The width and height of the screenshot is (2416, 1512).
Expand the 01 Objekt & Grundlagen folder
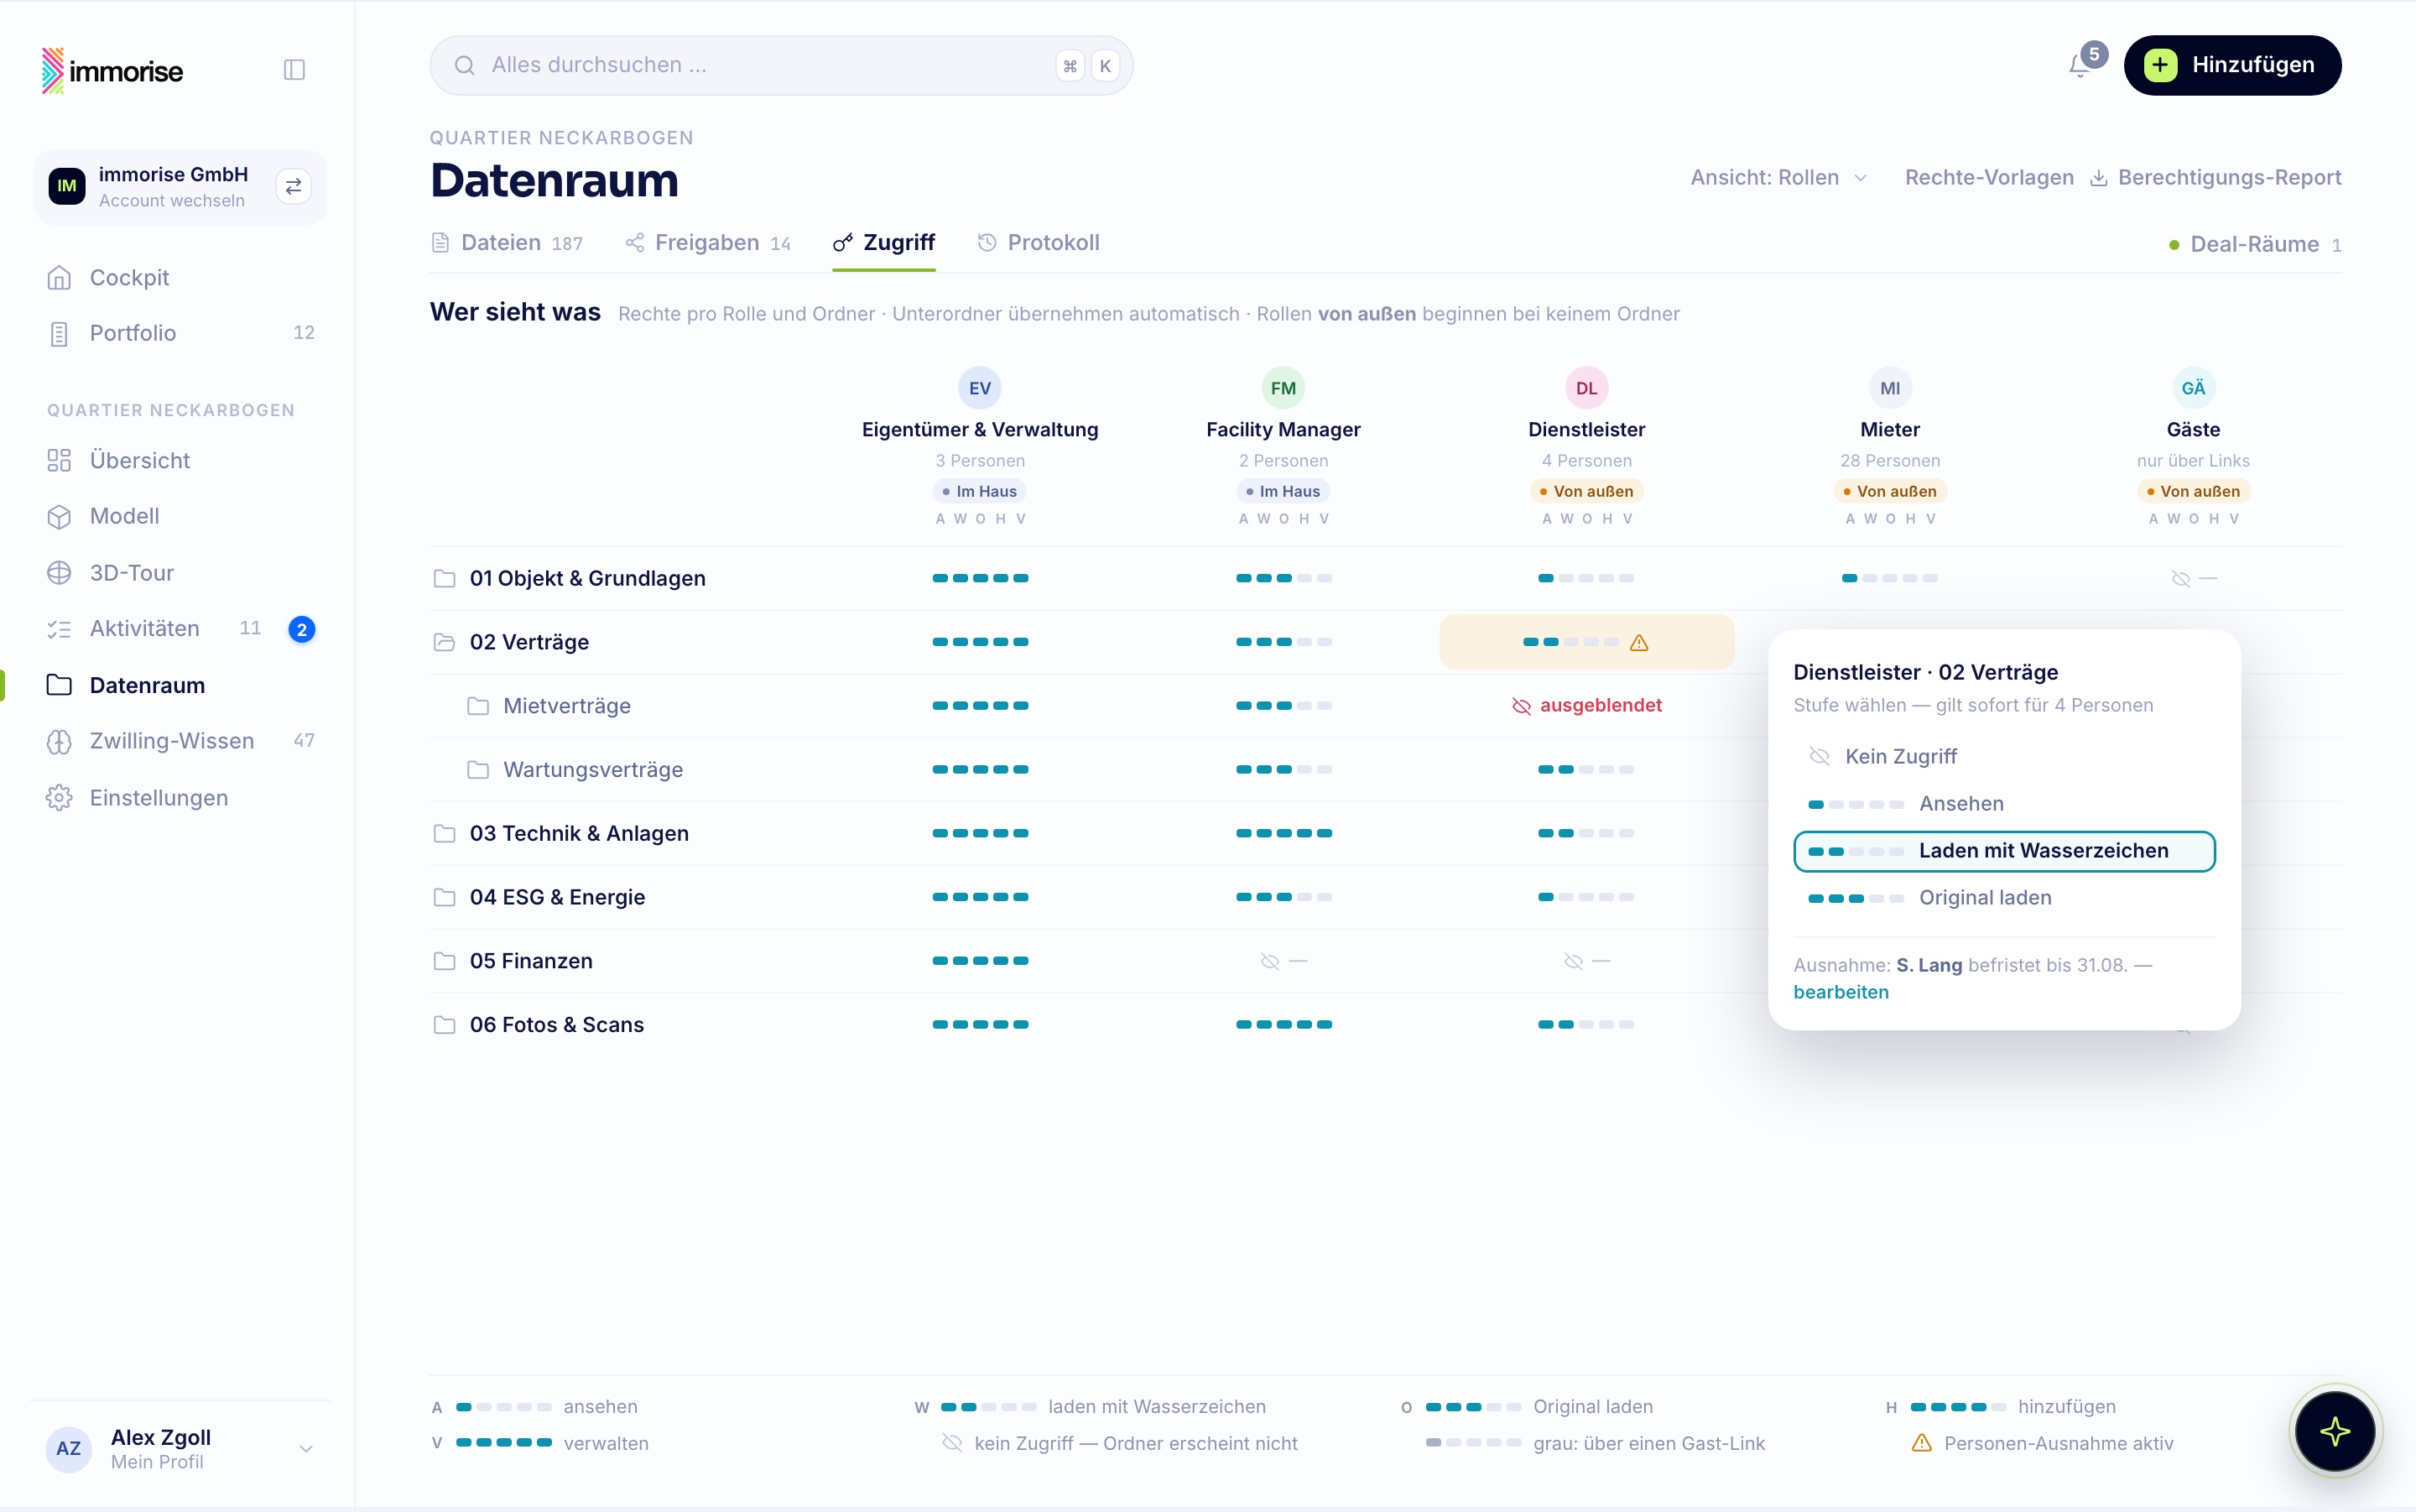click(445, 579)
